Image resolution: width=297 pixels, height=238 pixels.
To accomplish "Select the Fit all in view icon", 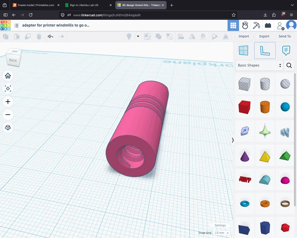I will tap(8, 89).
